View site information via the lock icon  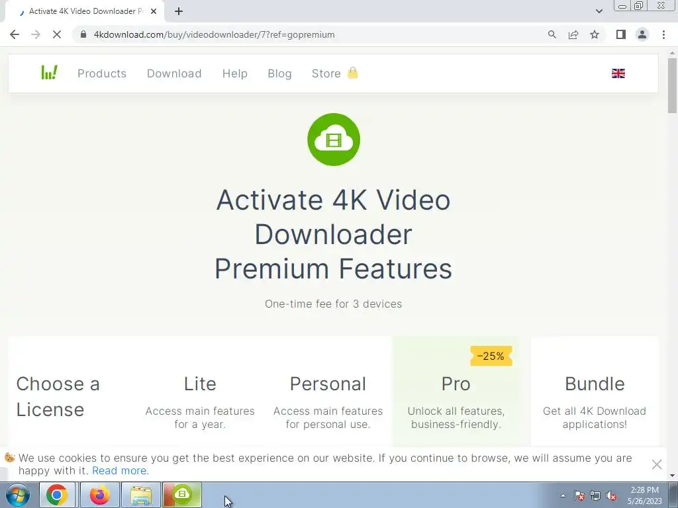tap(83, 34)
